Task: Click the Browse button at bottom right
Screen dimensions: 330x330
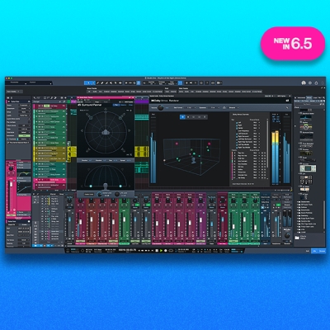Action: [x=322, y=251]
